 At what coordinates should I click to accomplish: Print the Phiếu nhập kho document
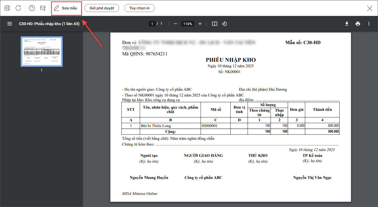click(x=358, y=24)
